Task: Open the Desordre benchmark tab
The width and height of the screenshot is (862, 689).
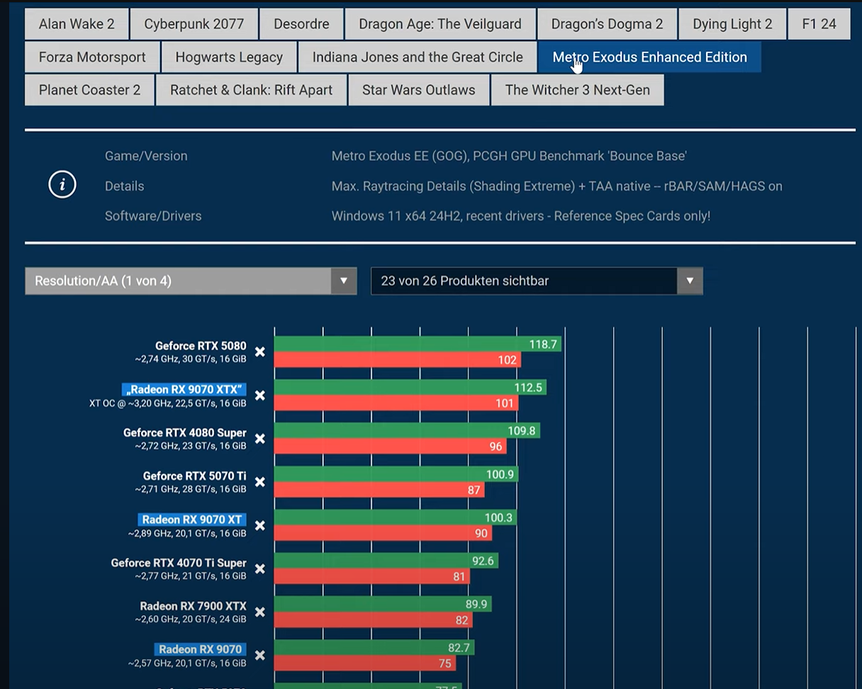Action: coord(301,24)
